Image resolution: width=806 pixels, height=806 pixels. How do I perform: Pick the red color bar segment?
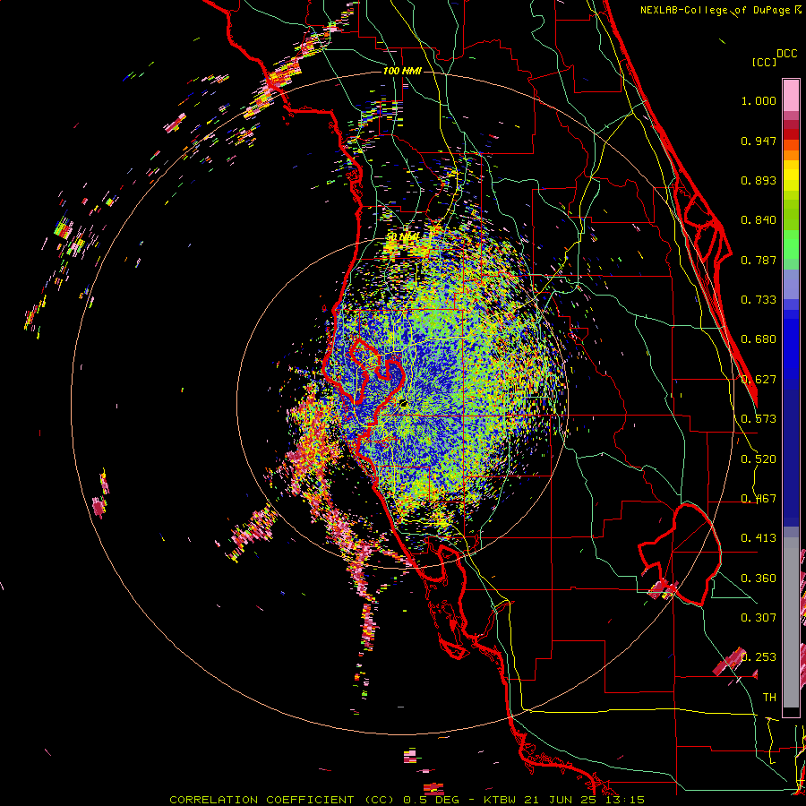[791, 134]
